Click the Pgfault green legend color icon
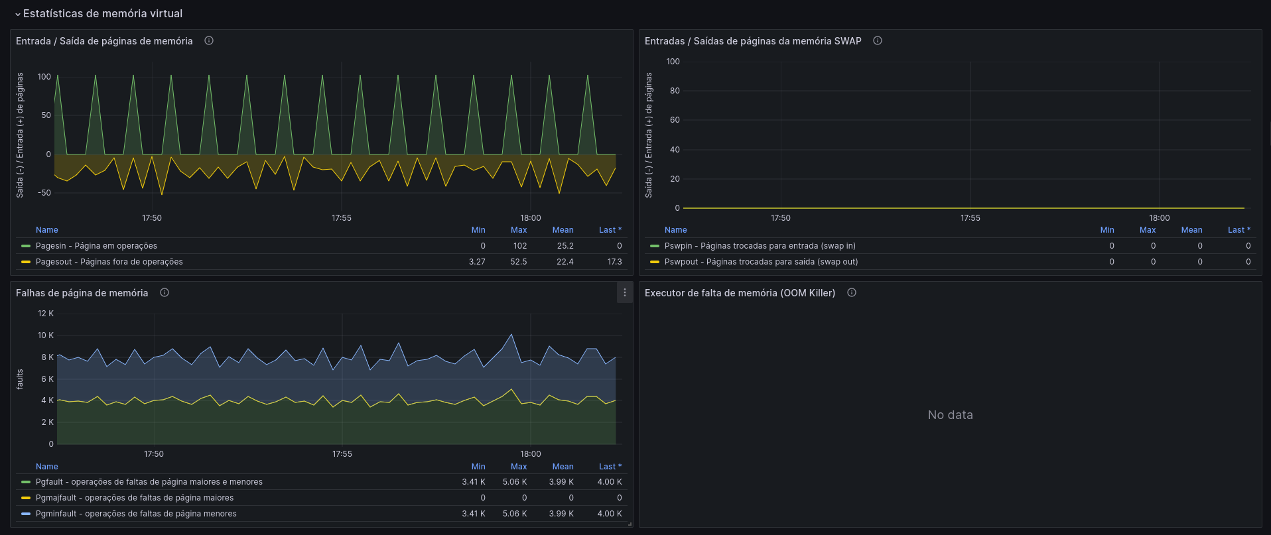 [26, 482]
